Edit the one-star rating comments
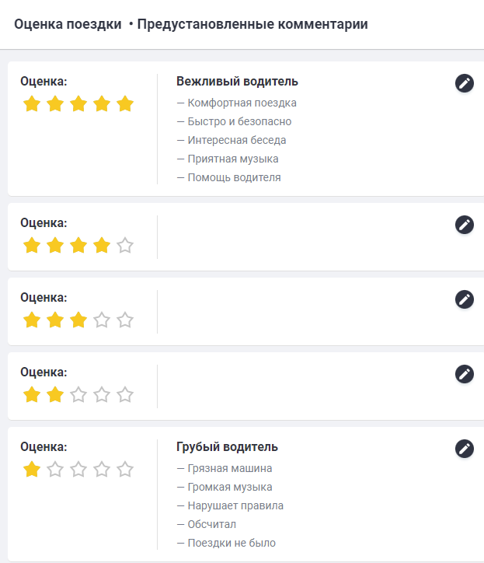Image resolution: width=484 pixels, height=563 pixels. coord(465,449)
